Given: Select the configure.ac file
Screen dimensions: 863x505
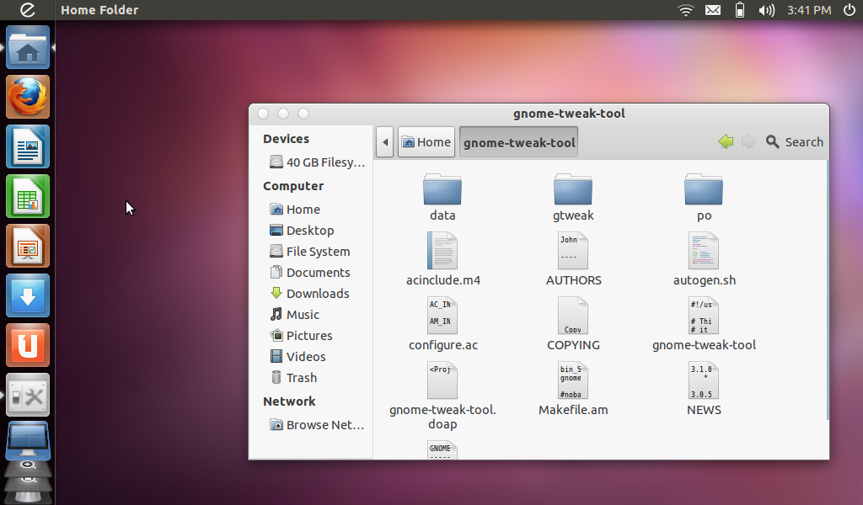Looking at the screenshot, I should coord(443,324).
